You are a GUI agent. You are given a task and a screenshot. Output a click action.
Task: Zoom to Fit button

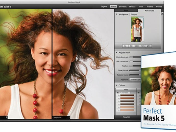[x=125, y=46]
